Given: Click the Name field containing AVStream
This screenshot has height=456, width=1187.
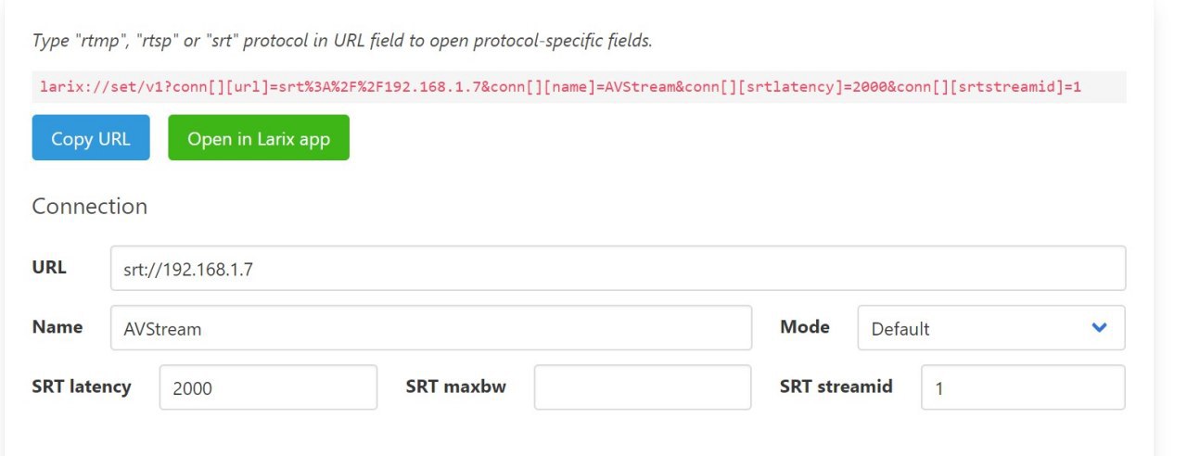Looking at the screenshot, I should pos(430,328).
